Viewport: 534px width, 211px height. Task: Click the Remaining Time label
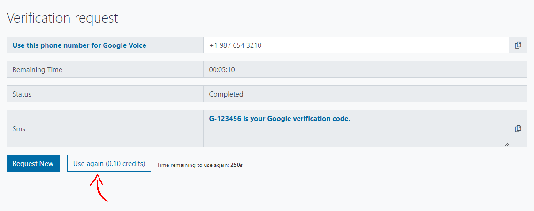click(x=38, y=70)
